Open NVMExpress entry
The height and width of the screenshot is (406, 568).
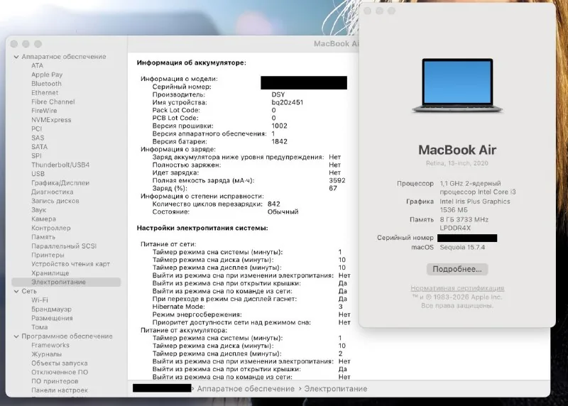click(x=51, y=120)
